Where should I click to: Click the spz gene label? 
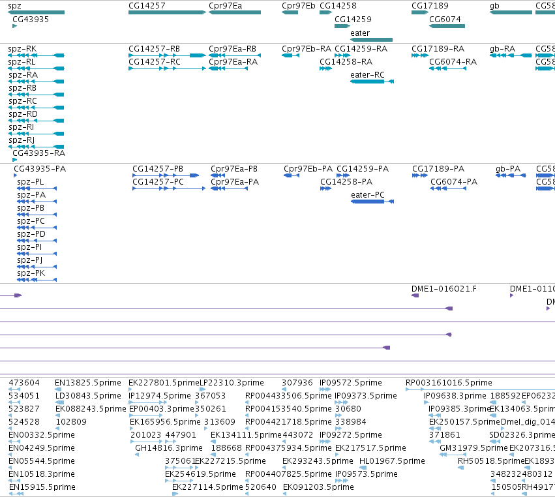click(x=14, y=6)
